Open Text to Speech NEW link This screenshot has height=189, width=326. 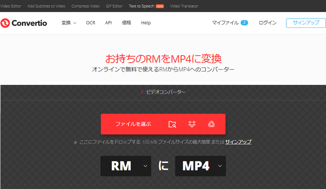(x=146, y=6)
